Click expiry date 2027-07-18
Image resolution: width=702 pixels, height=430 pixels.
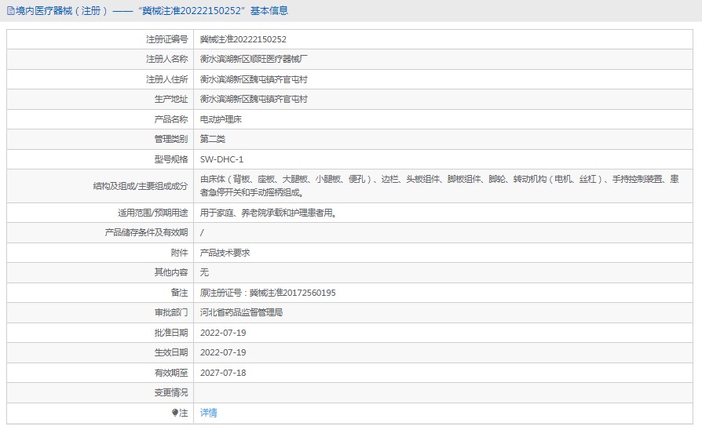point(223,373)
